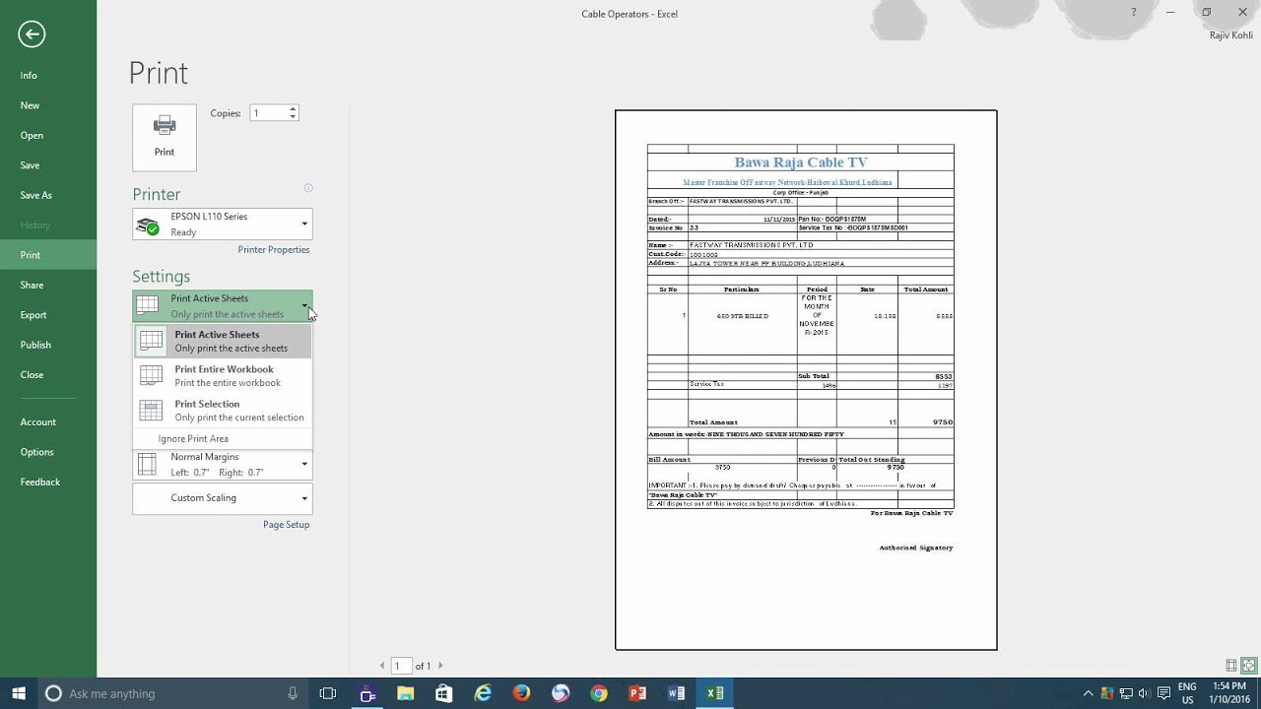This screenshot has height=709, width=1261.
Task: Launch Google Chrome from the taskbar
Action: pos(599,693)
